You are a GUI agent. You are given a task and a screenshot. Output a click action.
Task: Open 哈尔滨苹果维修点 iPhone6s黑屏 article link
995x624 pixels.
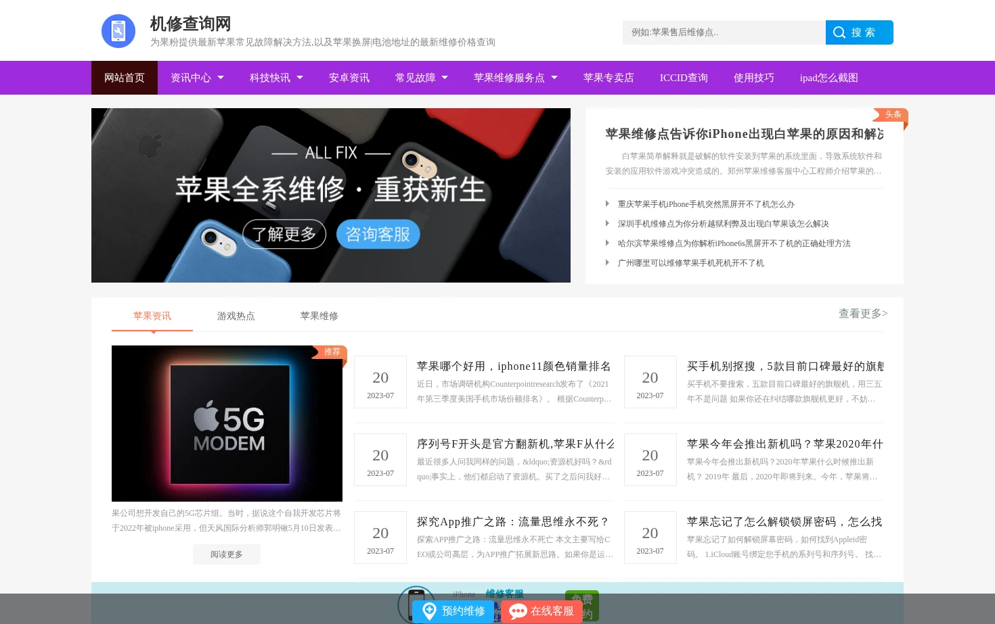click(734, 243)
